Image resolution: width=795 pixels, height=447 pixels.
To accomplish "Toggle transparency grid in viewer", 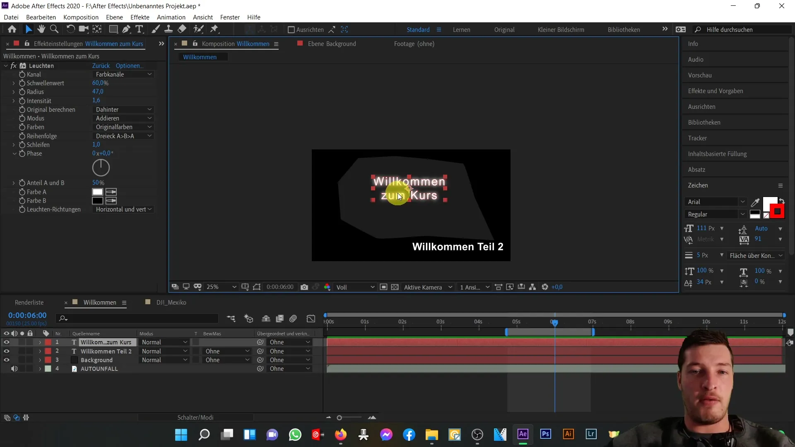I will pyautogui.click(x=395, y=287).
